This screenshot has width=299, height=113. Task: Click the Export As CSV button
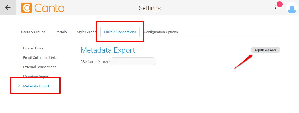coord(265,50)
